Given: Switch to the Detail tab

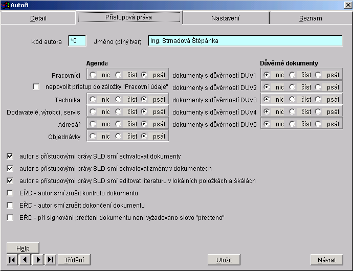Looking at the screenshot, I should [x=38, y=18].
